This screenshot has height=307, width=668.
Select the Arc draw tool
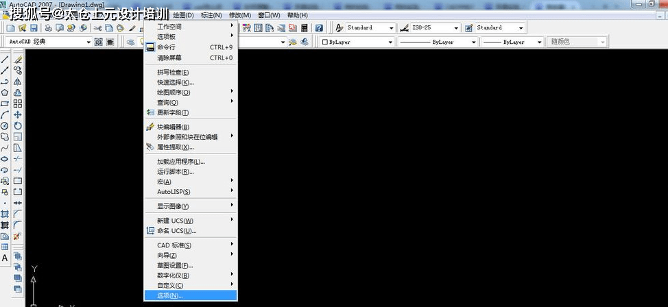pos(5,115)
